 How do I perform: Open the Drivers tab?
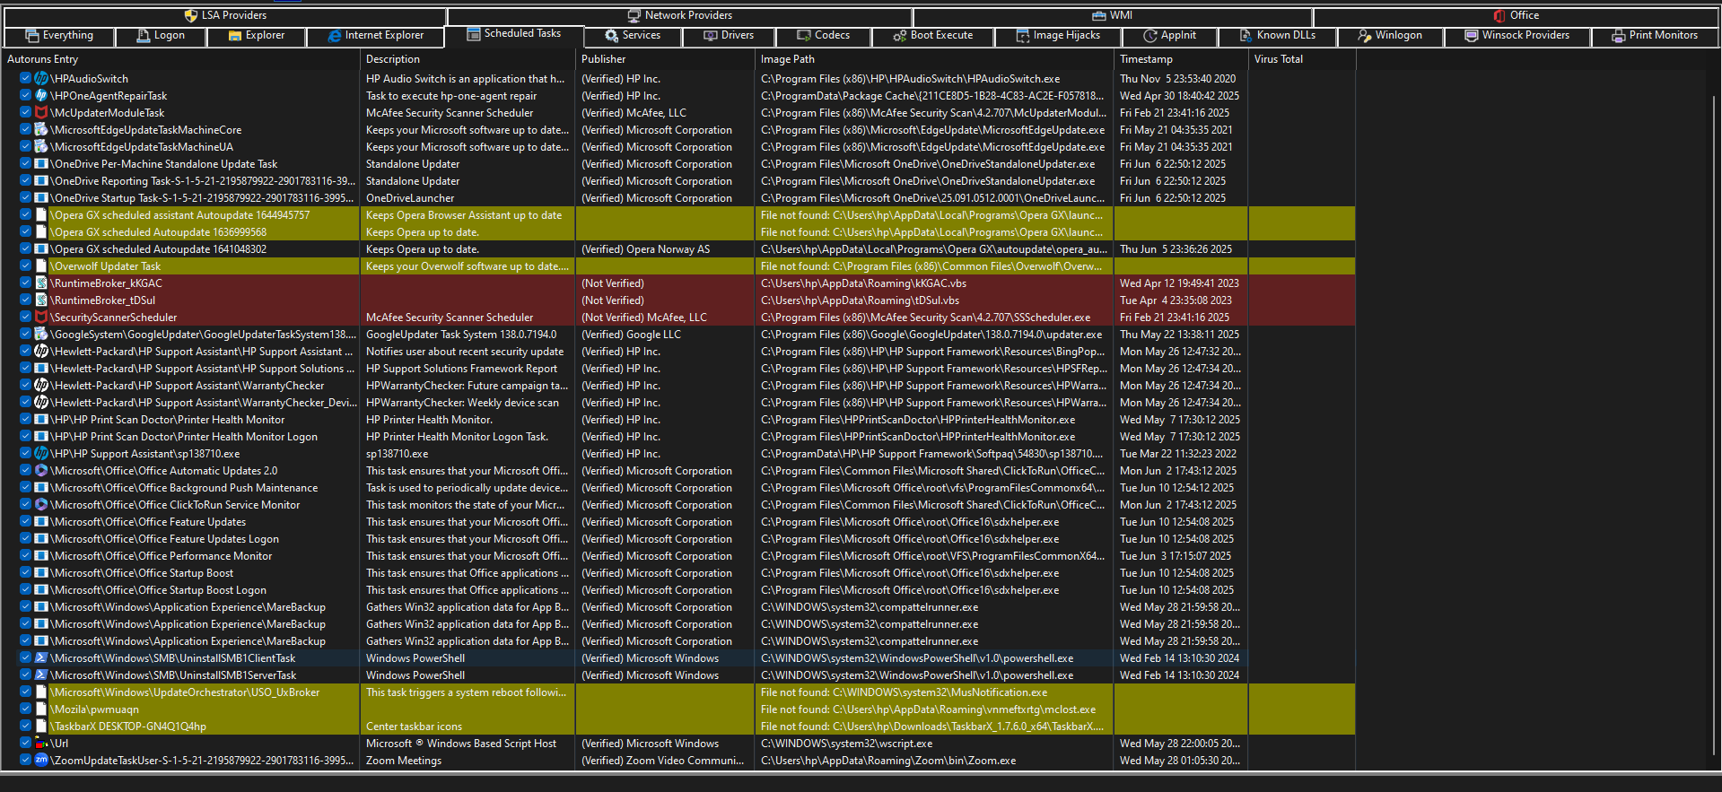(728, 36)
